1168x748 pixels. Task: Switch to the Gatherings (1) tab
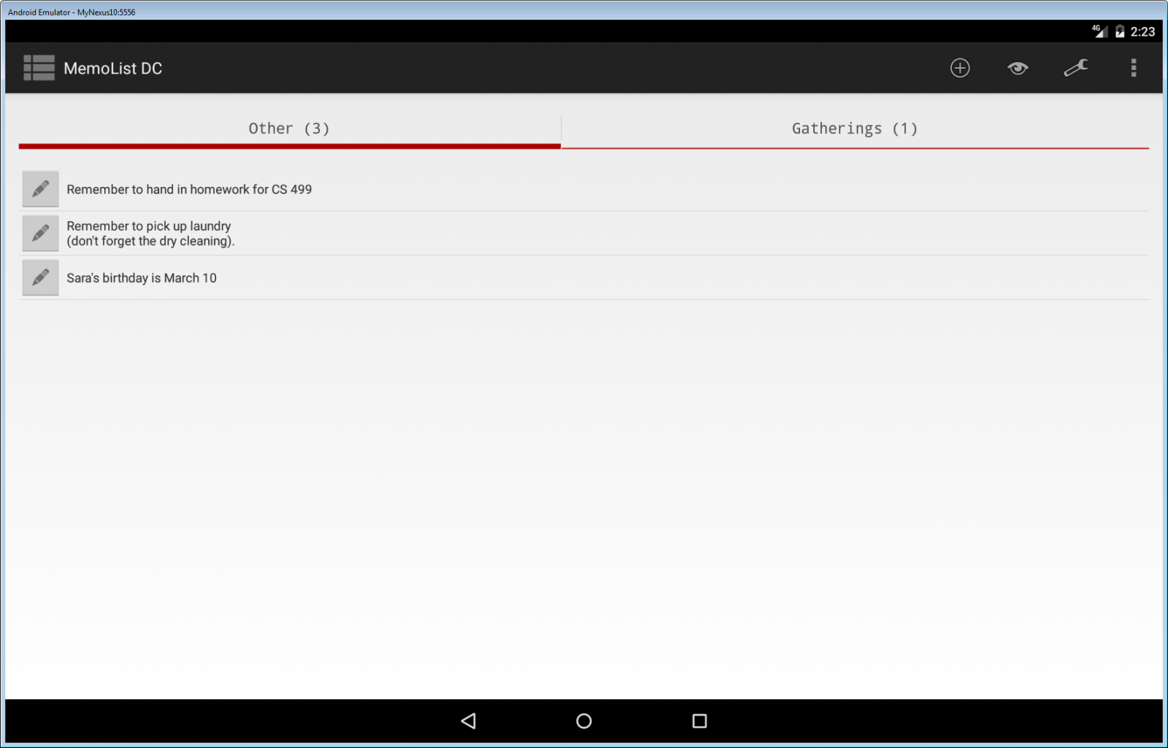coord(855,130)
